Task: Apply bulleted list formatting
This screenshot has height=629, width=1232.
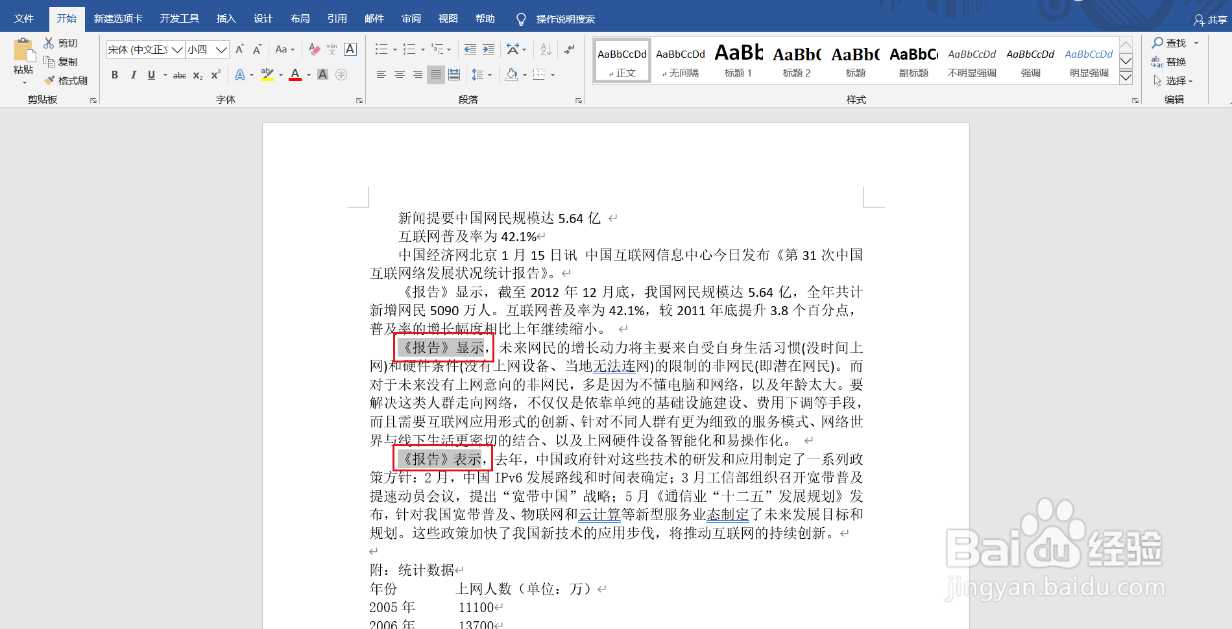Action: pyautogui.click(x=381, y=49)
